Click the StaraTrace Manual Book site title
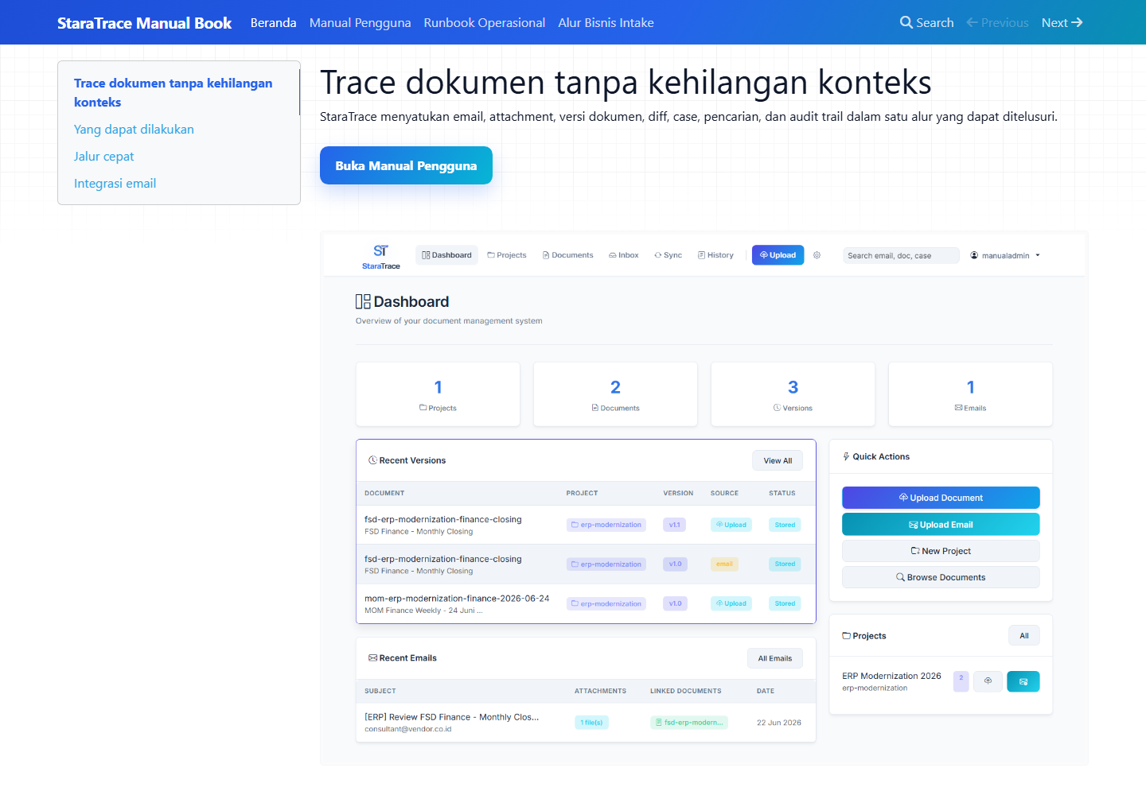 pos(144,22)
